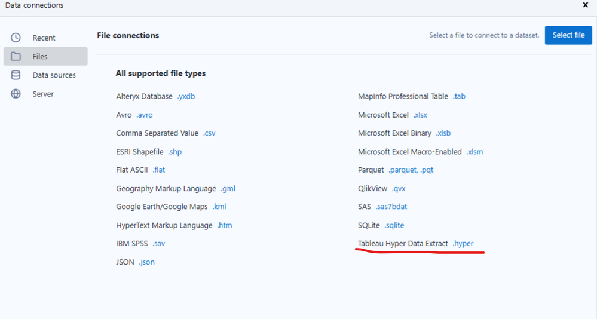Viewport: 597px width, 319px height.
Task: Click the Data sources database icon
Action: pos(16,75)
